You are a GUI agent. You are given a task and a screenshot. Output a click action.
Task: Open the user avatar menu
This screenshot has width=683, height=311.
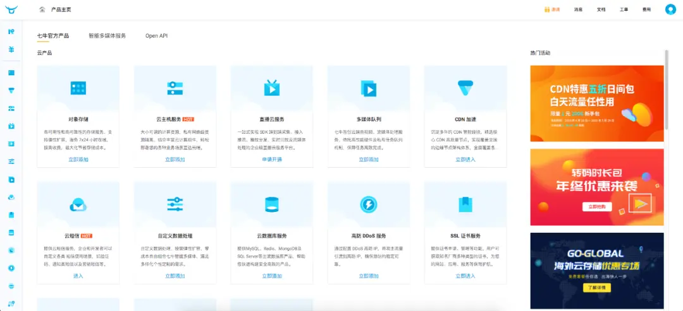670,9
